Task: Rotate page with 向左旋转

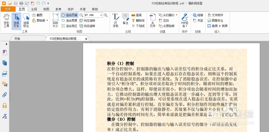Action: click(x=87, y=21)
